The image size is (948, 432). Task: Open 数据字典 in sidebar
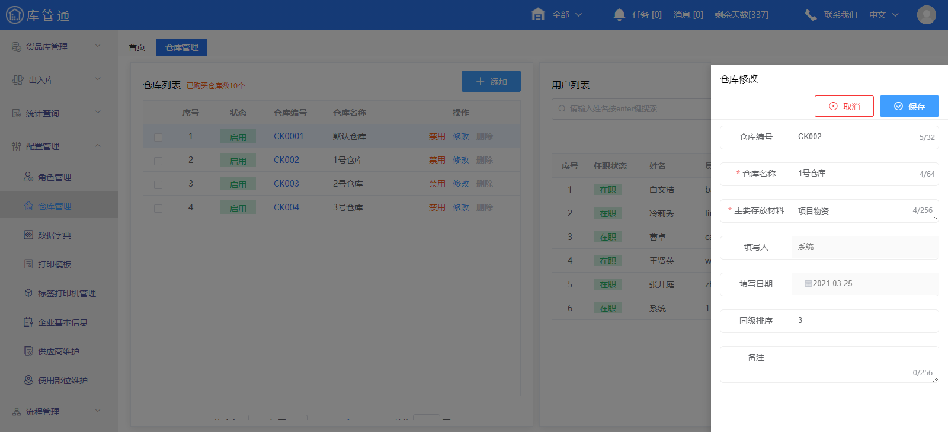pos(55,235)
